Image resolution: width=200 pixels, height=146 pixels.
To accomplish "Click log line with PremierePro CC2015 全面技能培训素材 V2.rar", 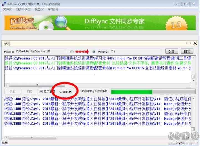I will coord(98,68).
